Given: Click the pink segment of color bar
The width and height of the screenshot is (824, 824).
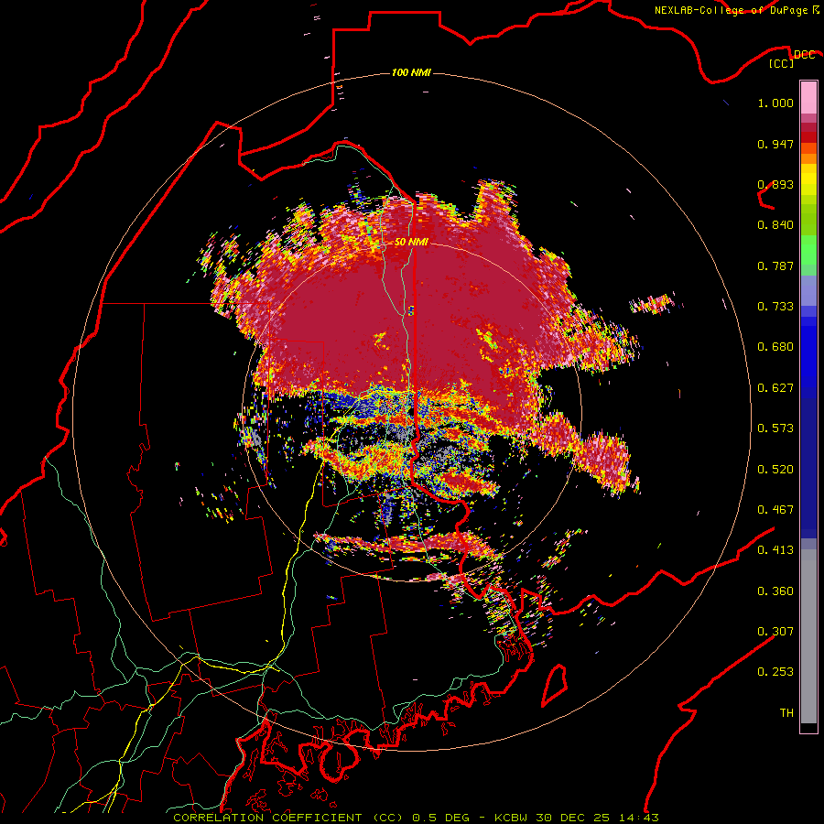Looking at the screenshot, I should tap(808, 97).
